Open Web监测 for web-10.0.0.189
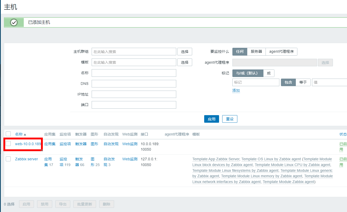This screenshot has height=212, width=347. (130, 144)
